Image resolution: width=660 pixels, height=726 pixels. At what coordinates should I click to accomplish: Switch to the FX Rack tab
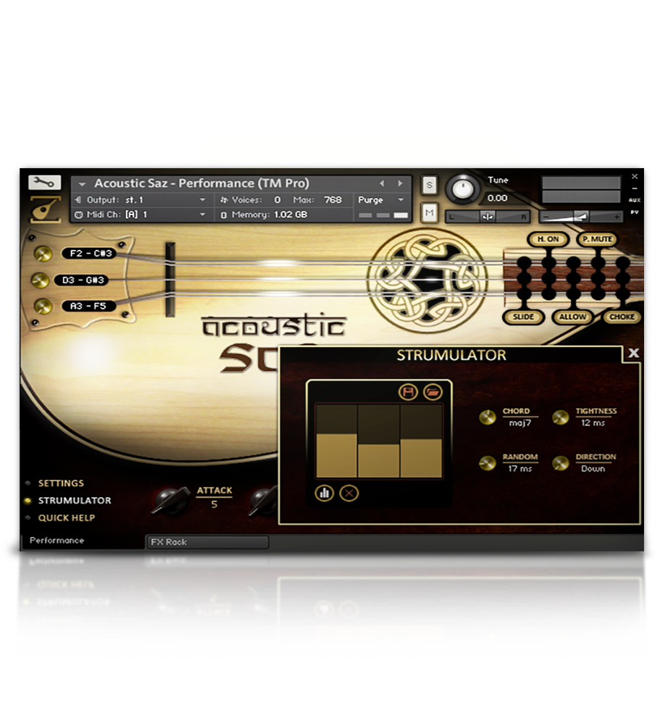(206, 542)
